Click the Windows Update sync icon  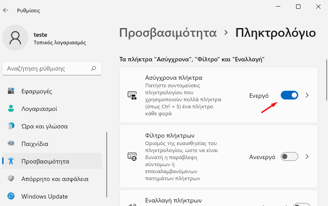point(11,196)
